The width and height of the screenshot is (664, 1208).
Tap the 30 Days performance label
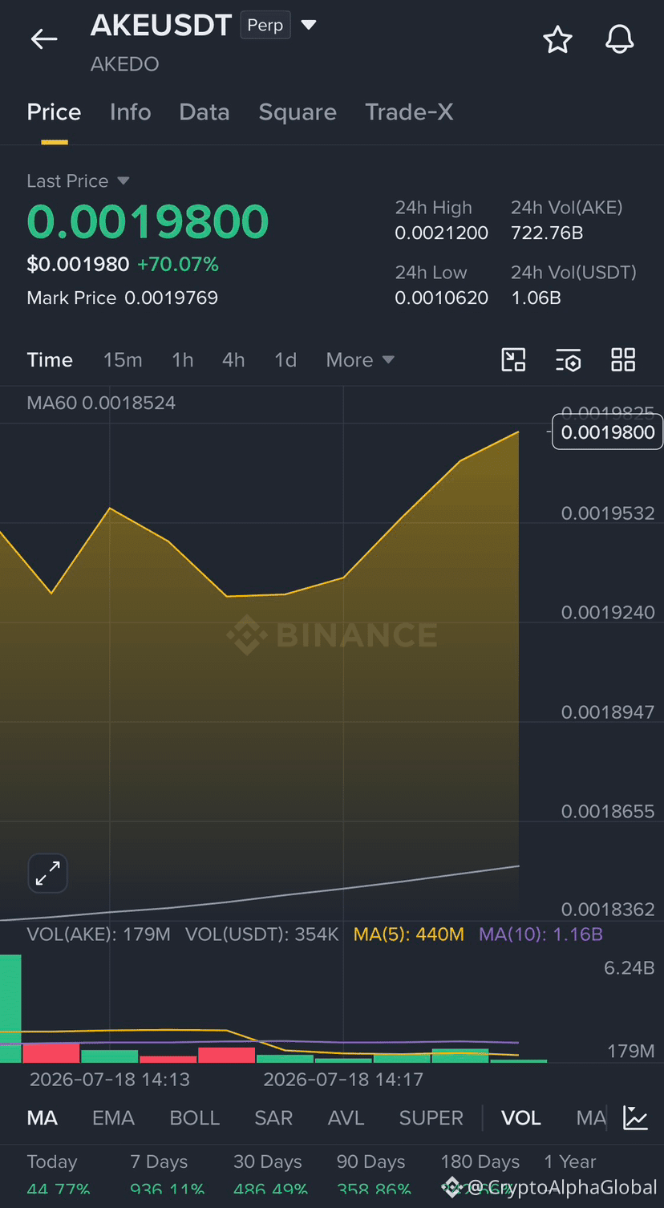pyautogui.click(x=268, y=1161)
